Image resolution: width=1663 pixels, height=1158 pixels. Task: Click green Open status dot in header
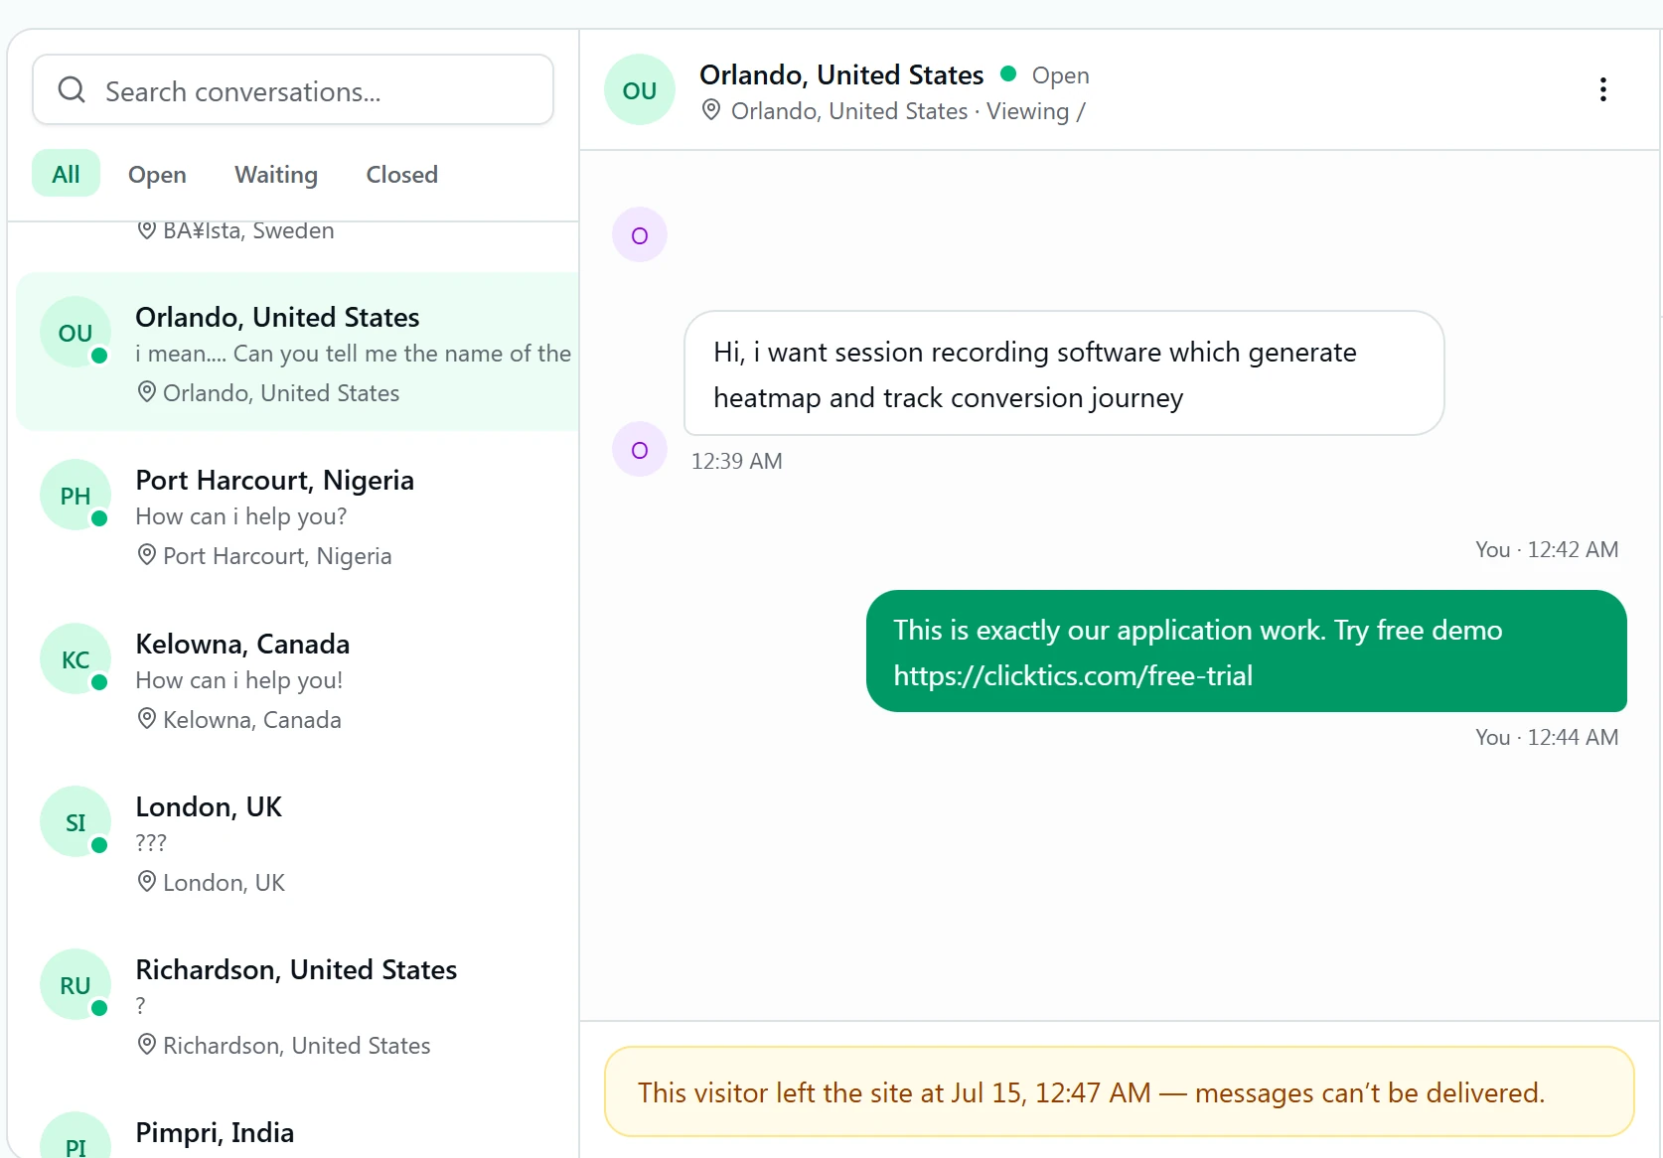pos(1008,73)
